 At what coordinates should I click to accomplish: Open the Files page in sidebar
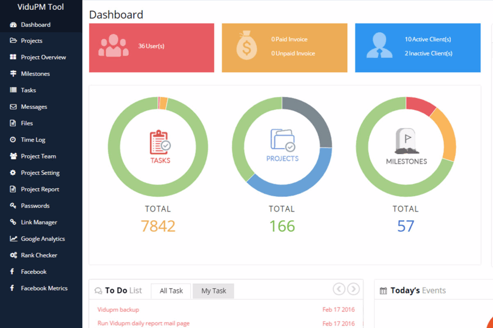(27, 123)
